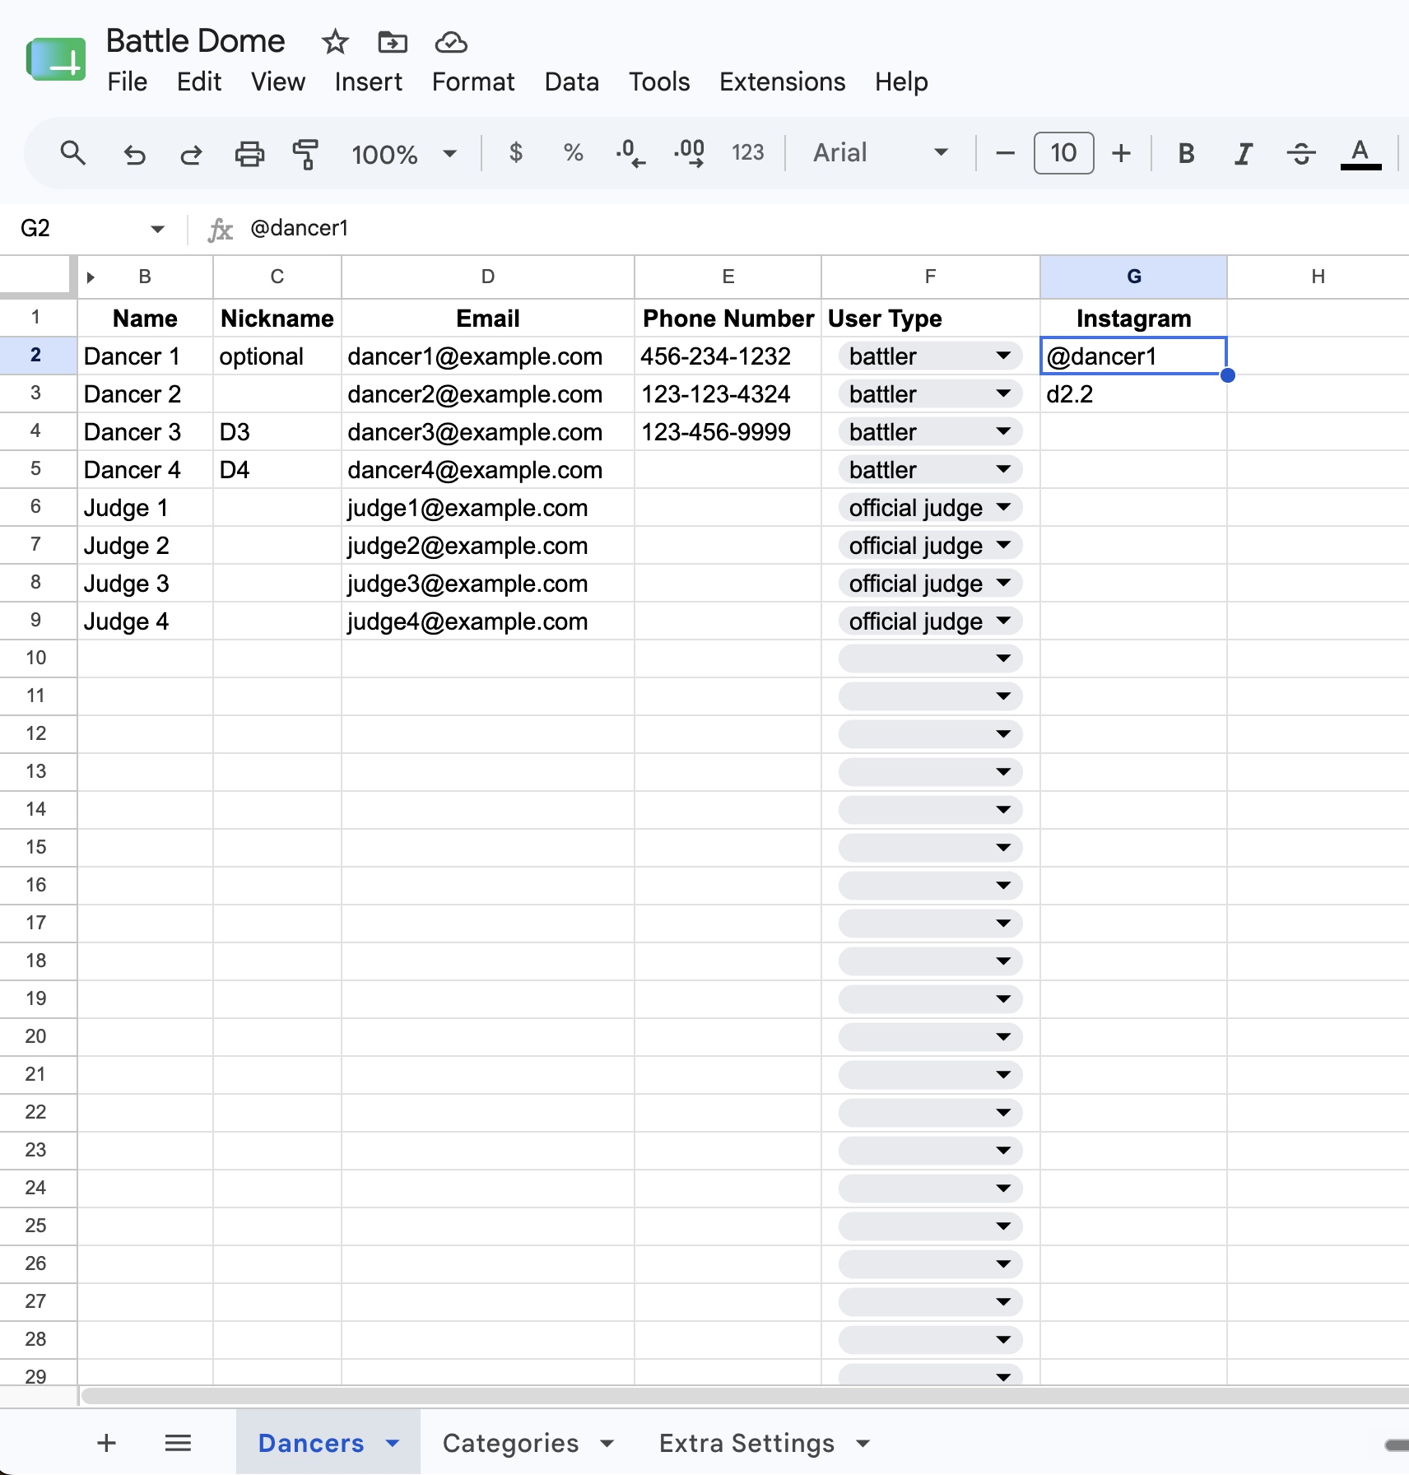
Task: Open the Insert menu
Action: (x=369, y=82)
